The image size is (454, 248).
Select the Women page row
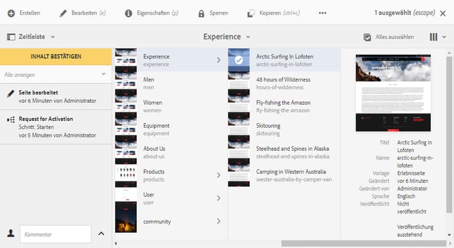click(x=171, y=106)
